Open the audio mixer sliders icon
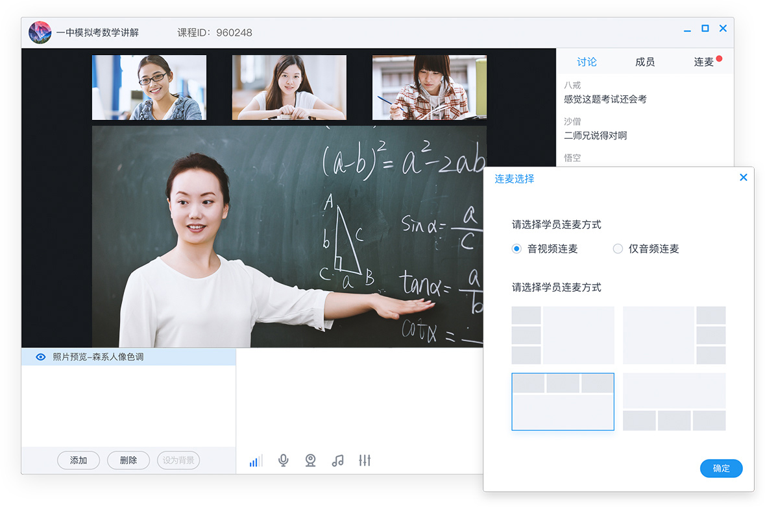The height and width of the screenshot is (507, 765). pos(365,460)
